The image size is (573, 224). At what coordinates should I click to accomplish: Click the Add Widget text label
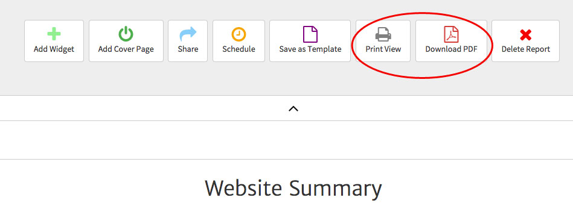[54, 49]
